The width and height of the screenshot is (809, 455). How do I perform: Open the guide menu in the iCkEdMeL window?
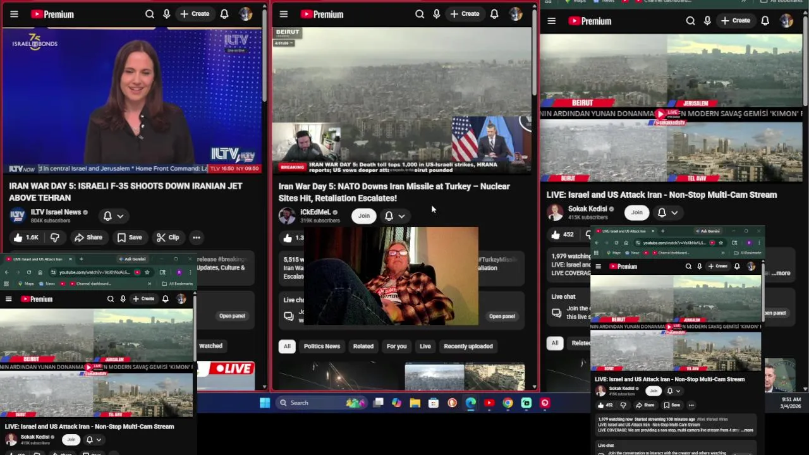pyautogui.click(x=284, y=14)
